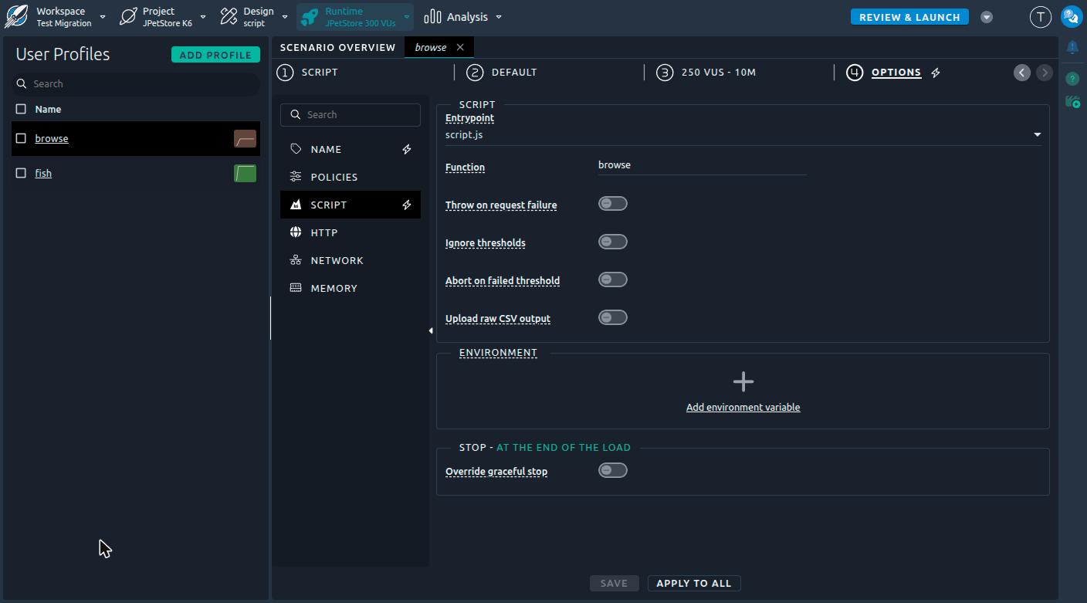Click the Runtime rocket icon
The width and height of the screenshot is (1087, 603).
tap(310, 16)
